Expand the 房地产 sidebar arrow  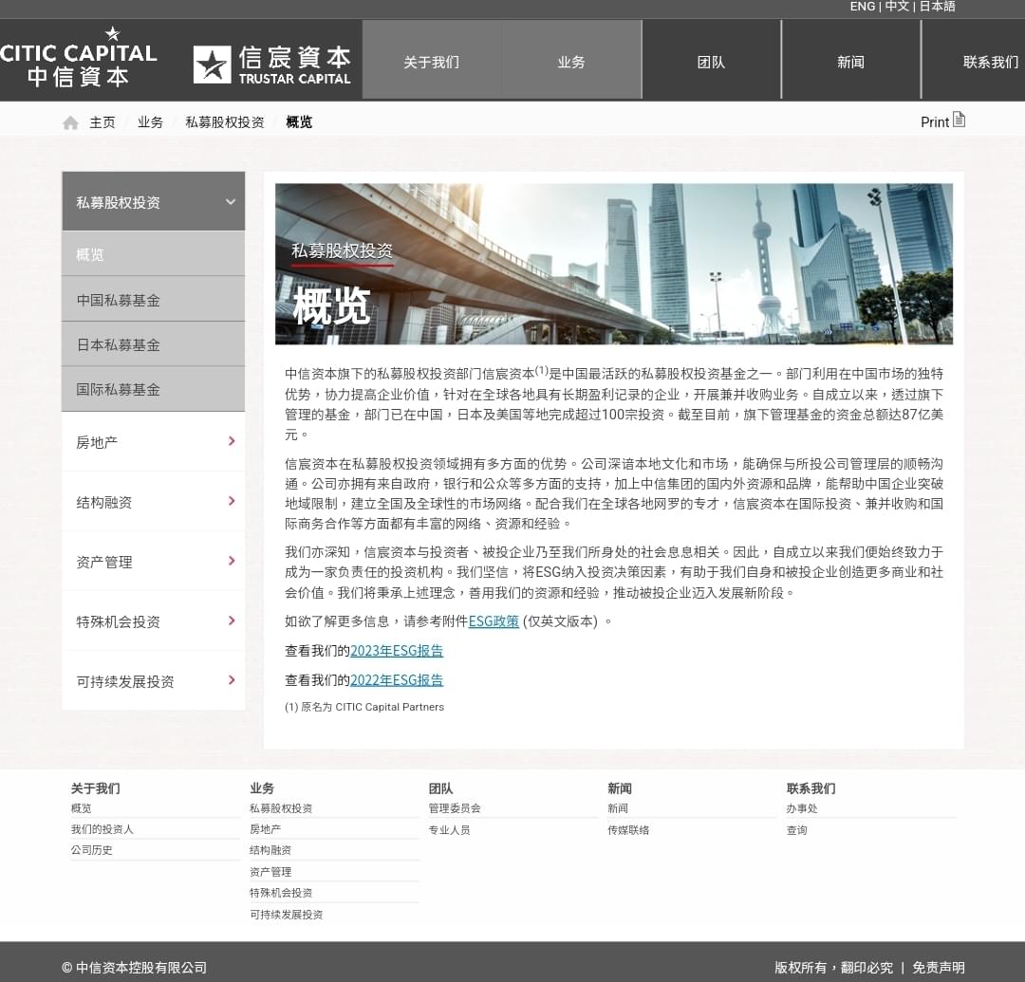232,441
